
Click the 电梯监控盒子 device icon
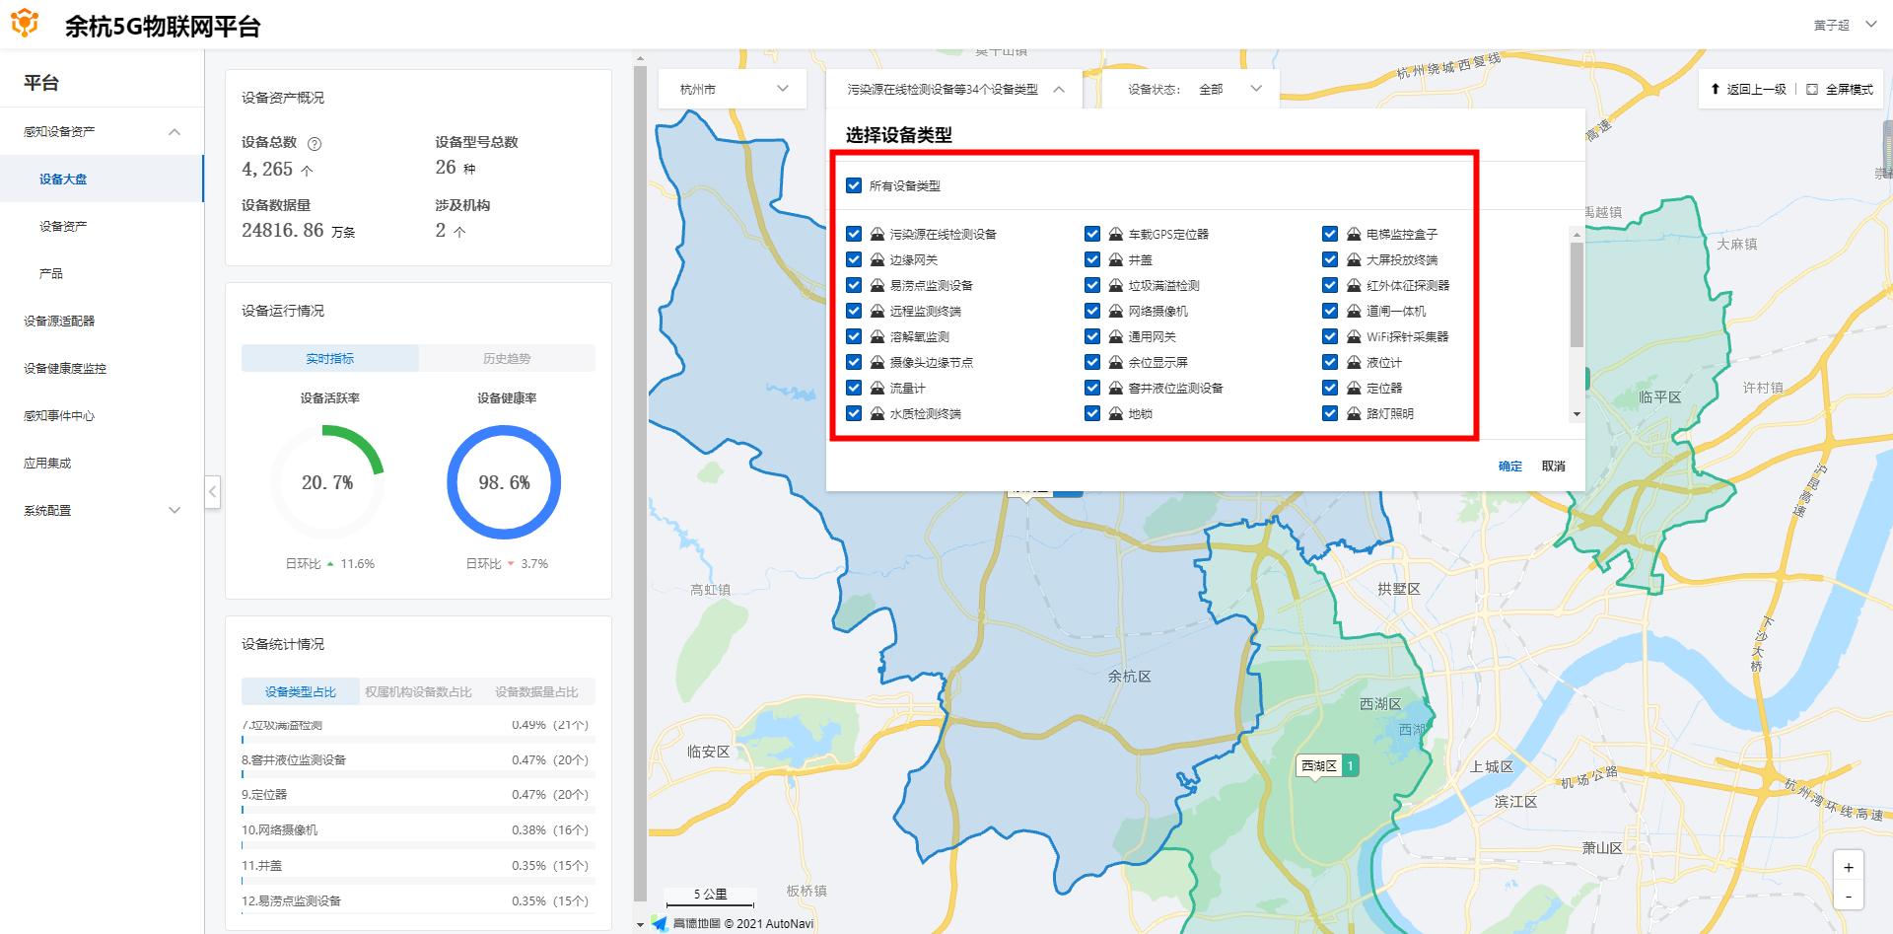(1355, 234)
